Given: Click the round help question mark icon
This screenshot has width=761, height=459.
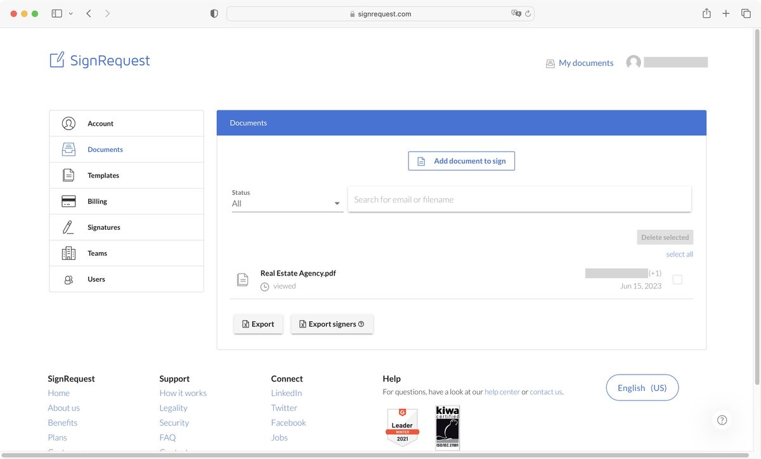Looking at the screenshot, I should (x=722, y=420).
